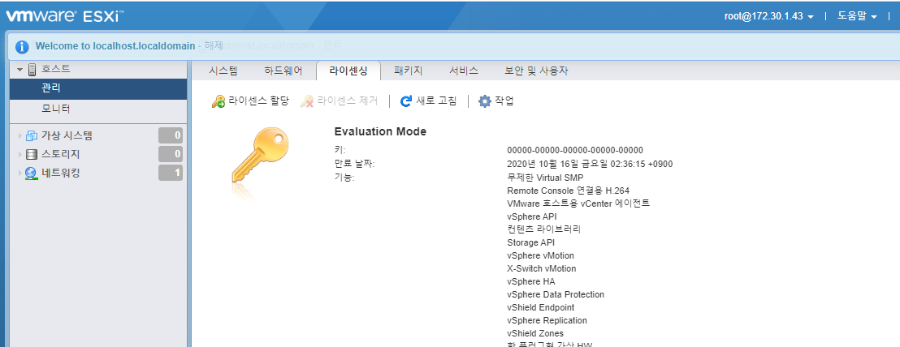
Task: Open the 보안 및 사용자 tab
Action: click(x=536, y=71)
